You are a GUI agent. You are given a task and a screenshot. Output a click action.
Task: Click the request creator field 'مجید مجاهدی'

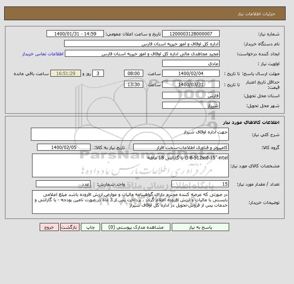[x=142, y=53]
